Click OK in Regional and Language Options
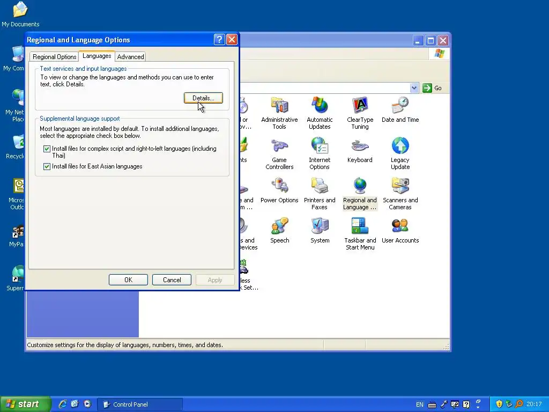This screenshot has height=412, width=549. click(128, 280)
